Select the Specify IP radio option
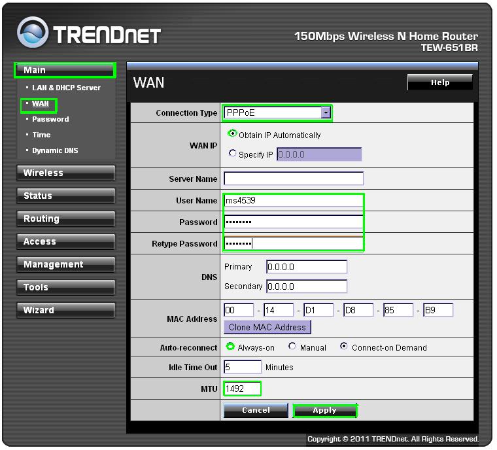The width and height of the screenshot is (497, 450). point(233,154)
